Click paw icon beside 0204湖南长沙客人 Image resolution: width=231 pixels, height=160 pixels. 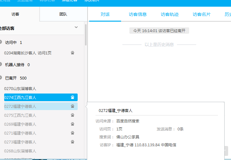pyautogui.click(x=73, y=53)
